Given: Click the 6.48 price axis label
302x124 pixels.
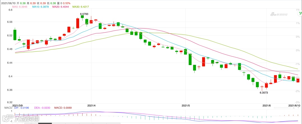Looking at the screenshot, I should coord(10,49).
